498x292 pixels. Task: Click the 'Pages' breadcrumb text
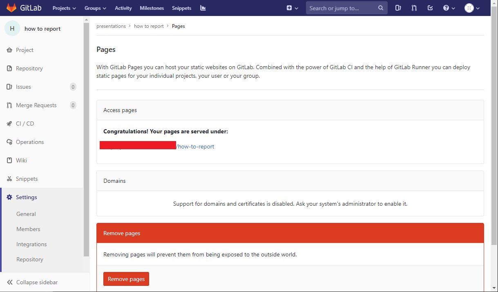pos(179,26)
